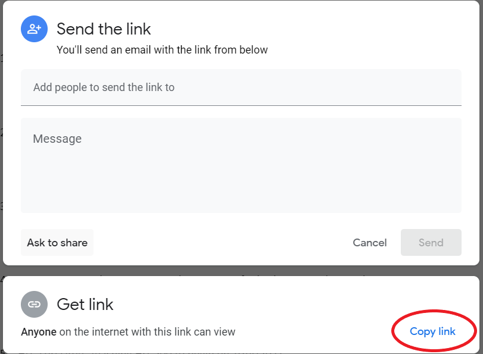Click the Send the link heading
Image resolution: width=483 pixels, height=354 pixels.
[x=104, y=29]
